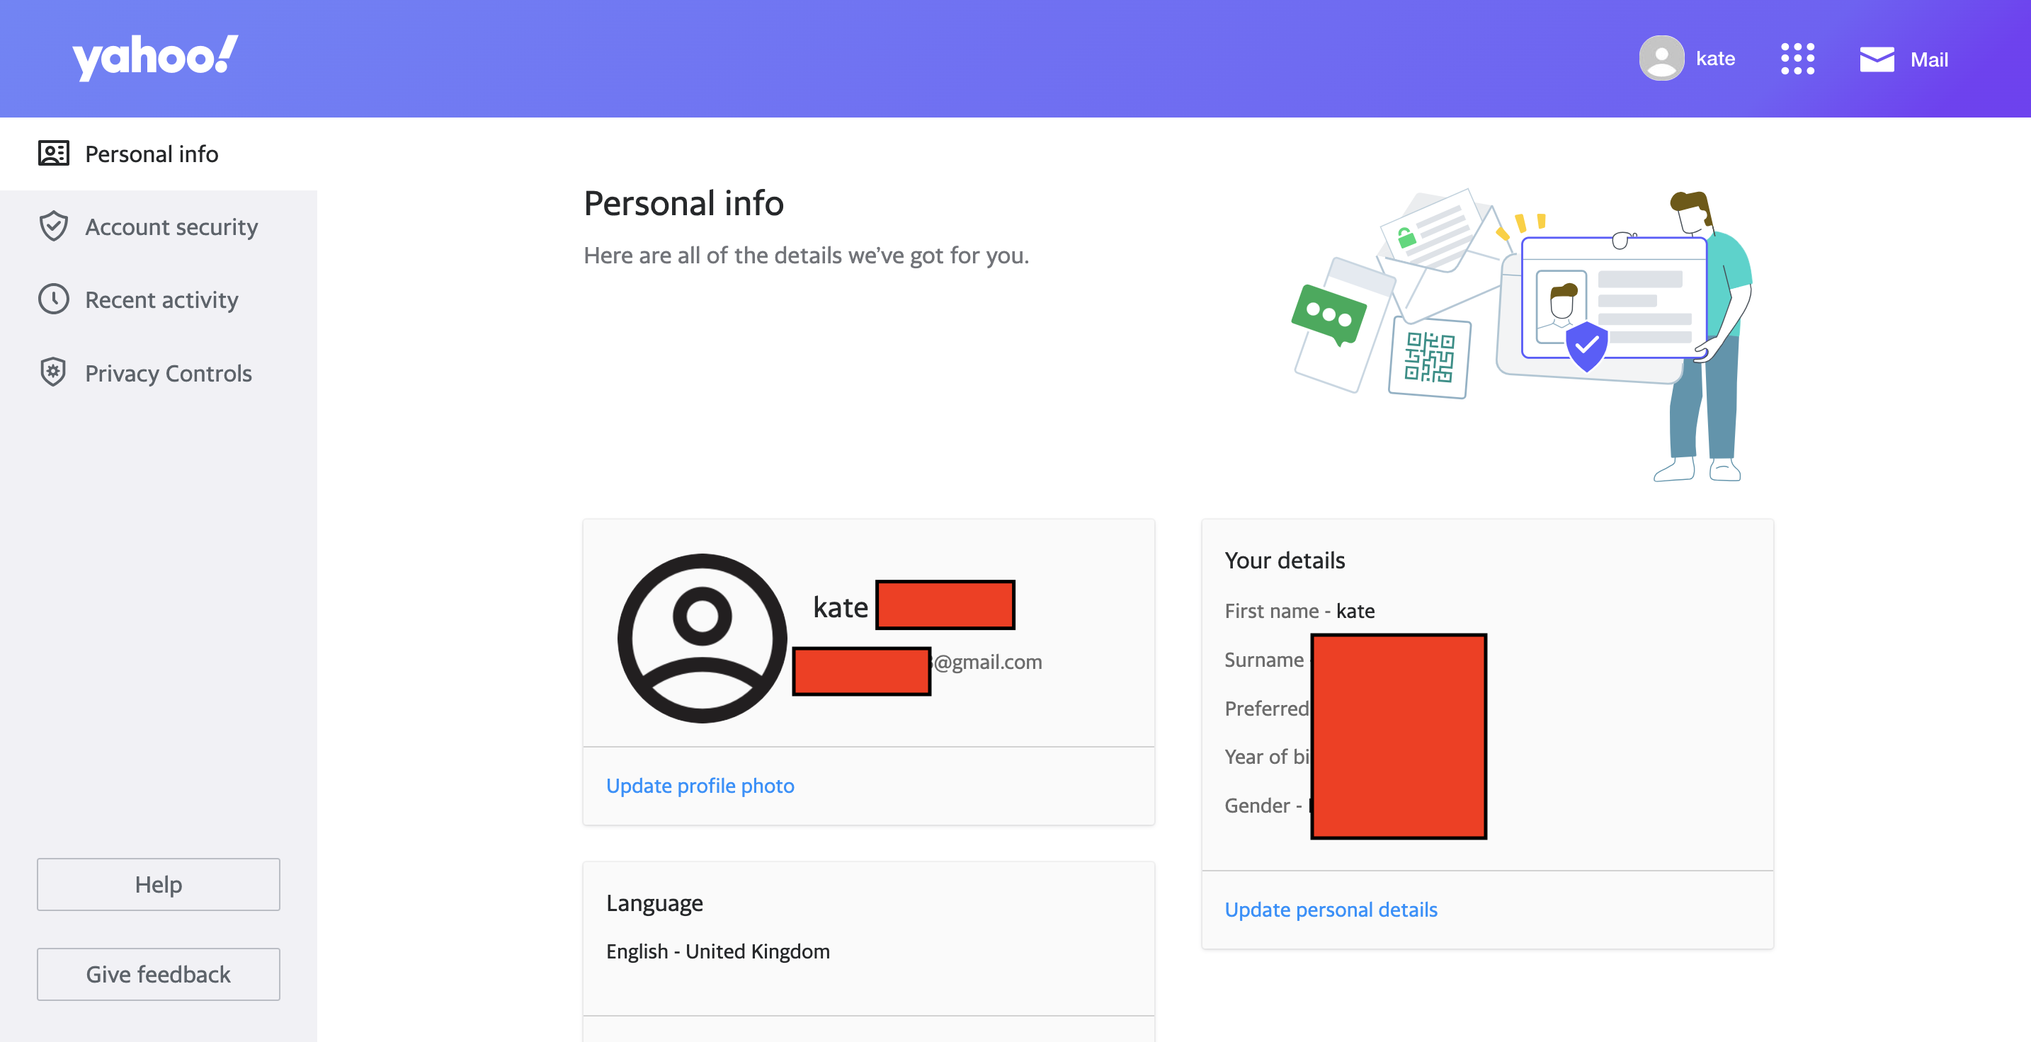The width and height of the screenshot is (2031, 1042).
Task: Click the large profile photo placeholder
Action: coord(701,638)
